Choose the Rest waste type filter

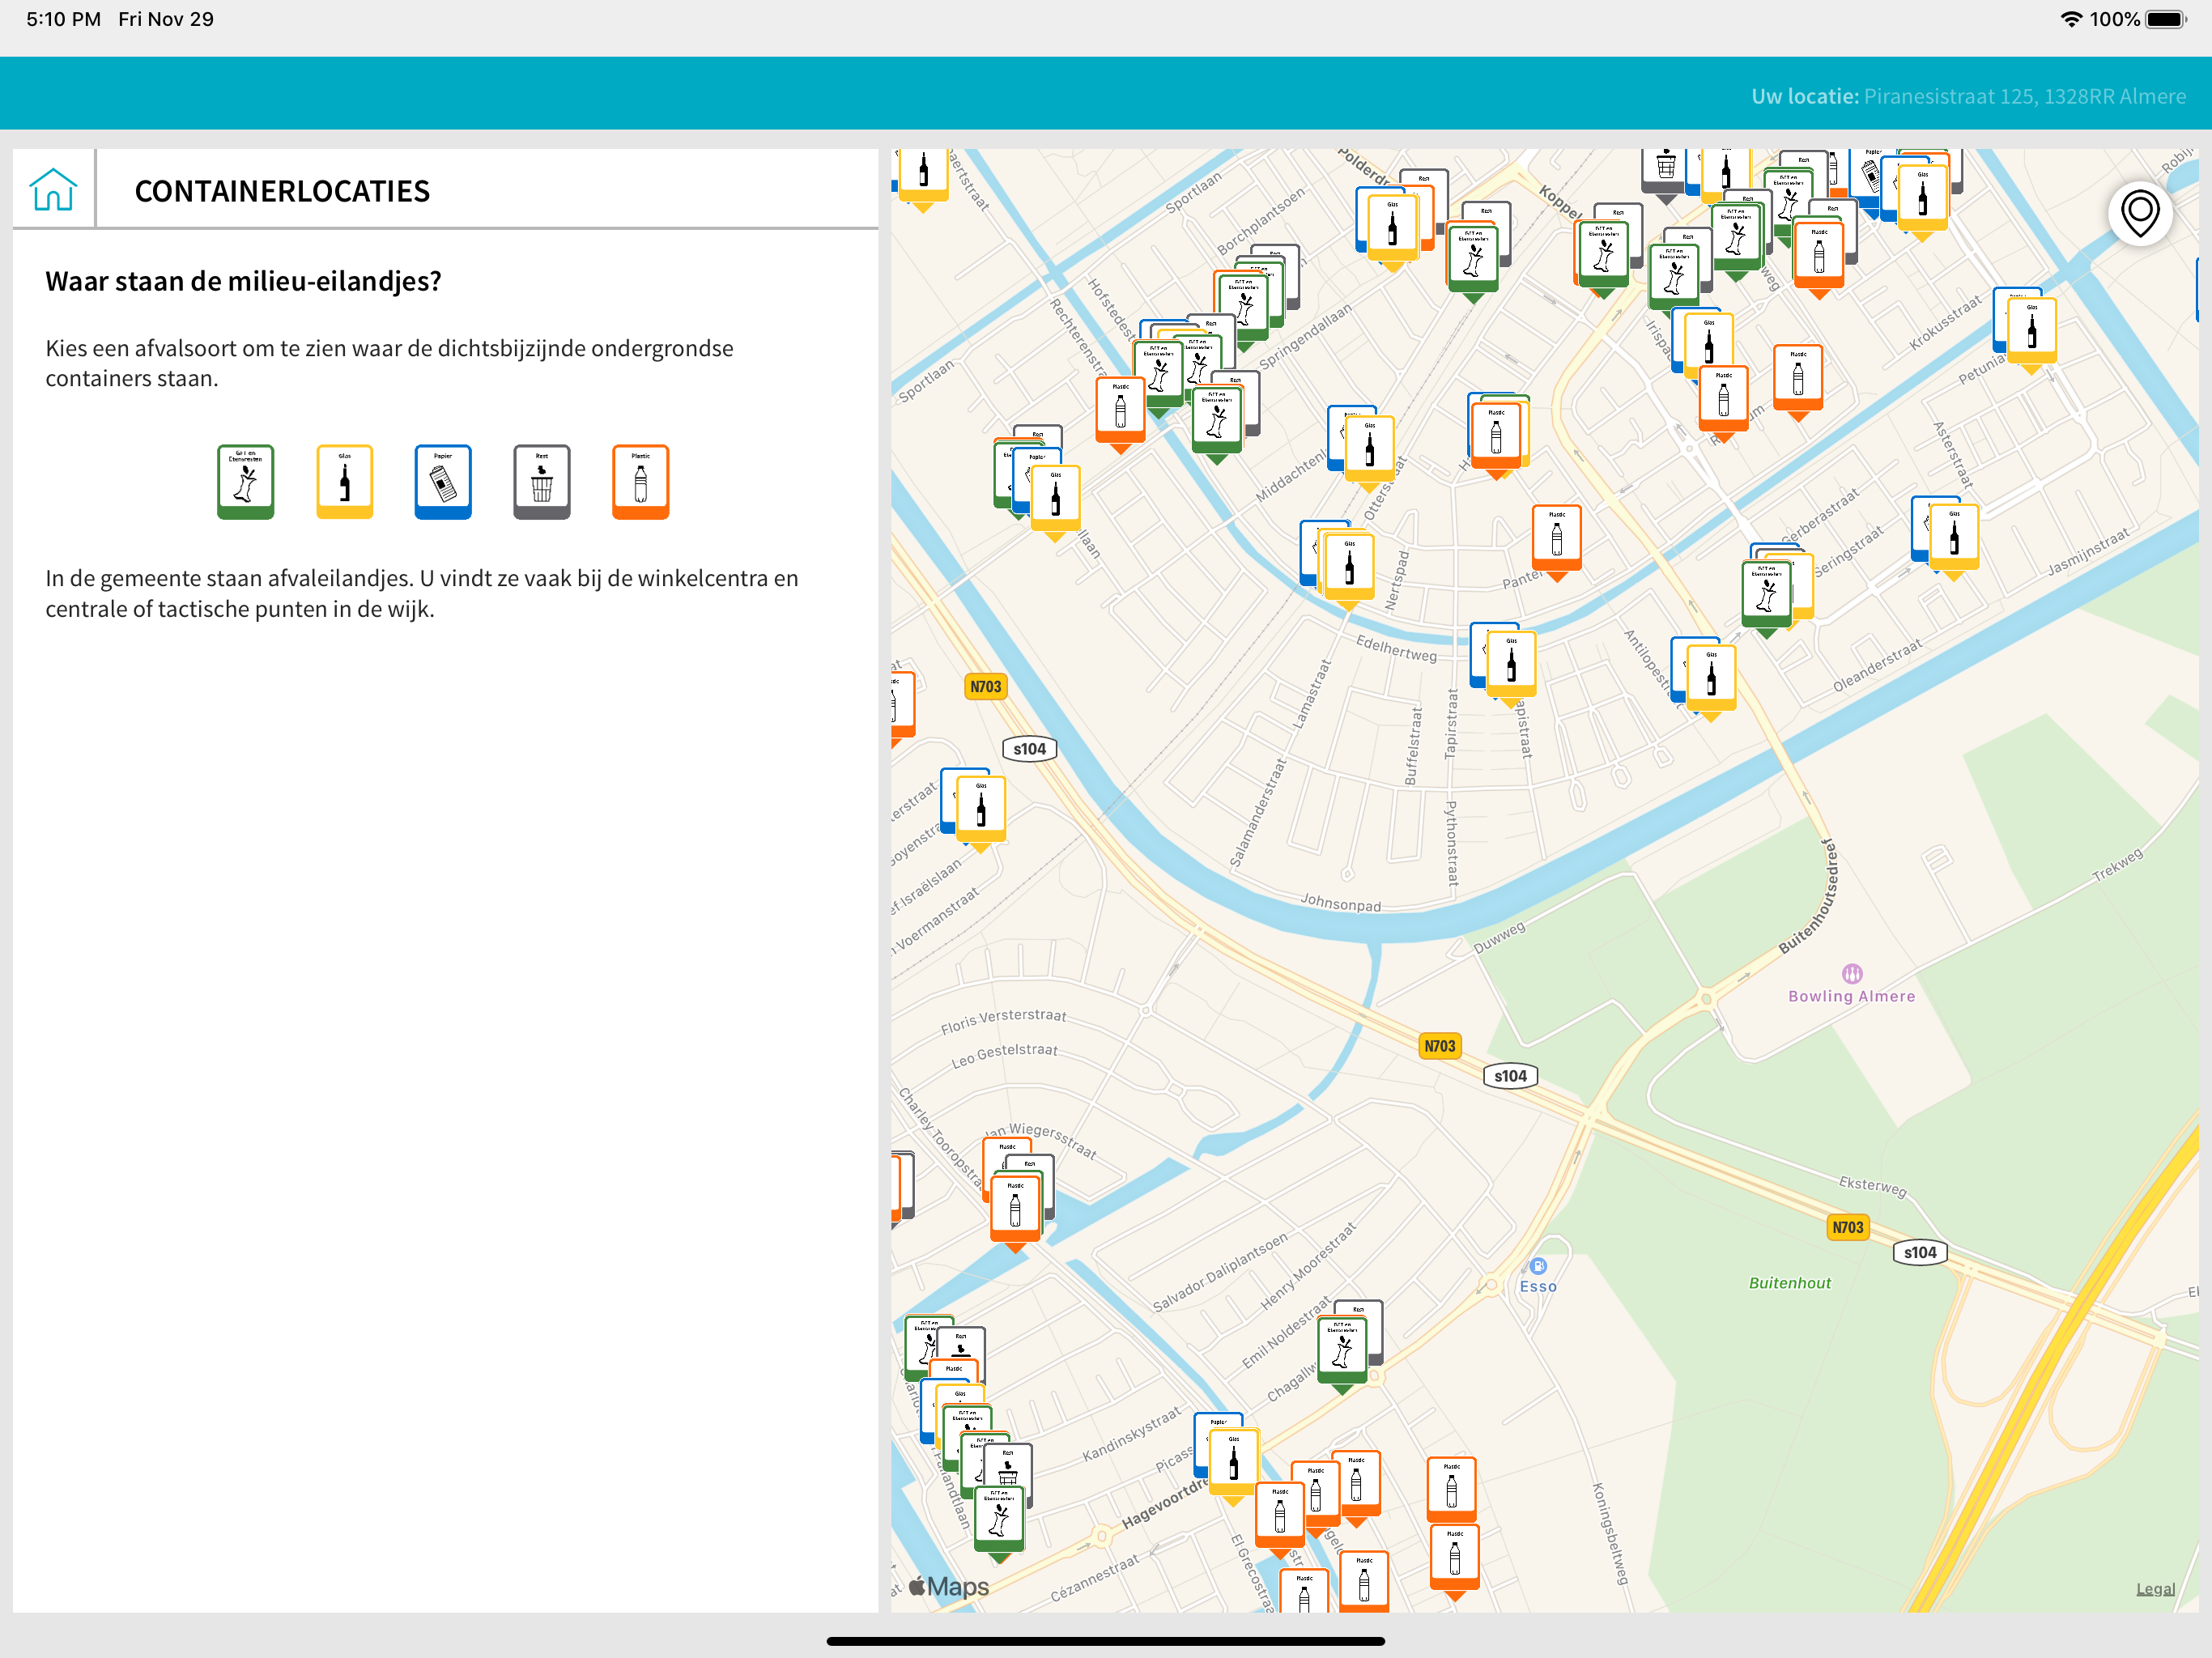pyautogui.click(x=541, y=481)
